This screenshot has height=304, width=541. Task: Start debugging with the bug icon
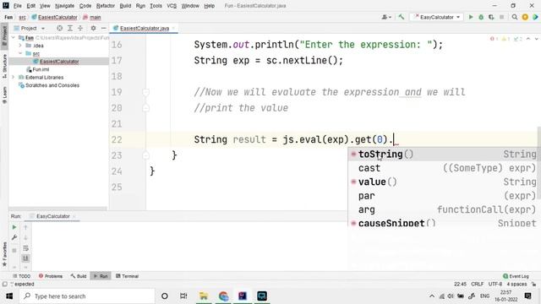[481, 17]
